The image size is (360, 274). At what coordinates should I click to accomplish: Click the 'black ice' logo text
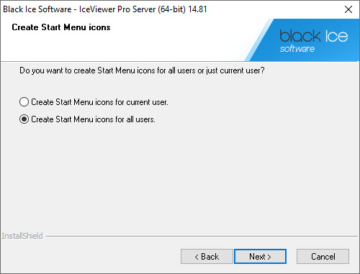(313, 36)
